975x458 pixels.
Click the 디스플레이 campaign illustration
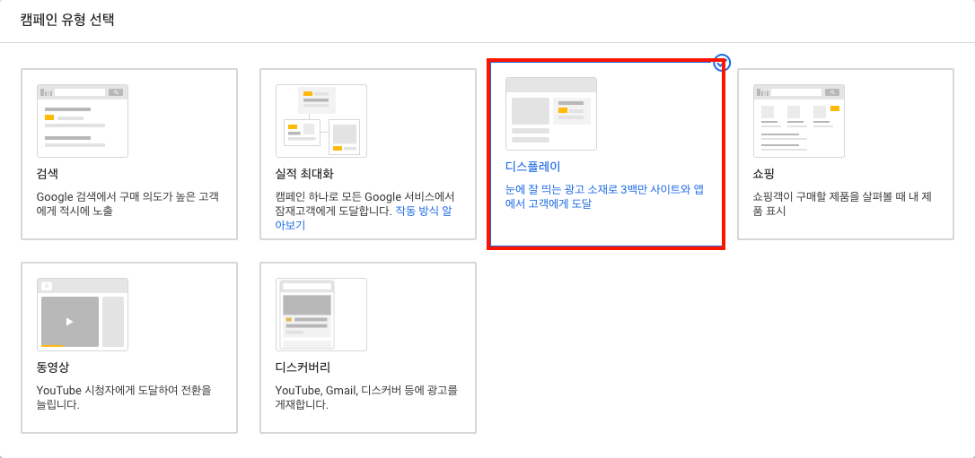(551, 114)
